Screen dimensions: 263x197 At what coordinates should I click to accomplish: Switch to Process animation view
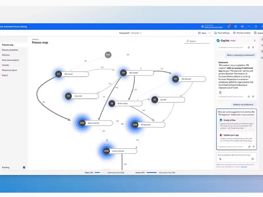click(10, 50)
